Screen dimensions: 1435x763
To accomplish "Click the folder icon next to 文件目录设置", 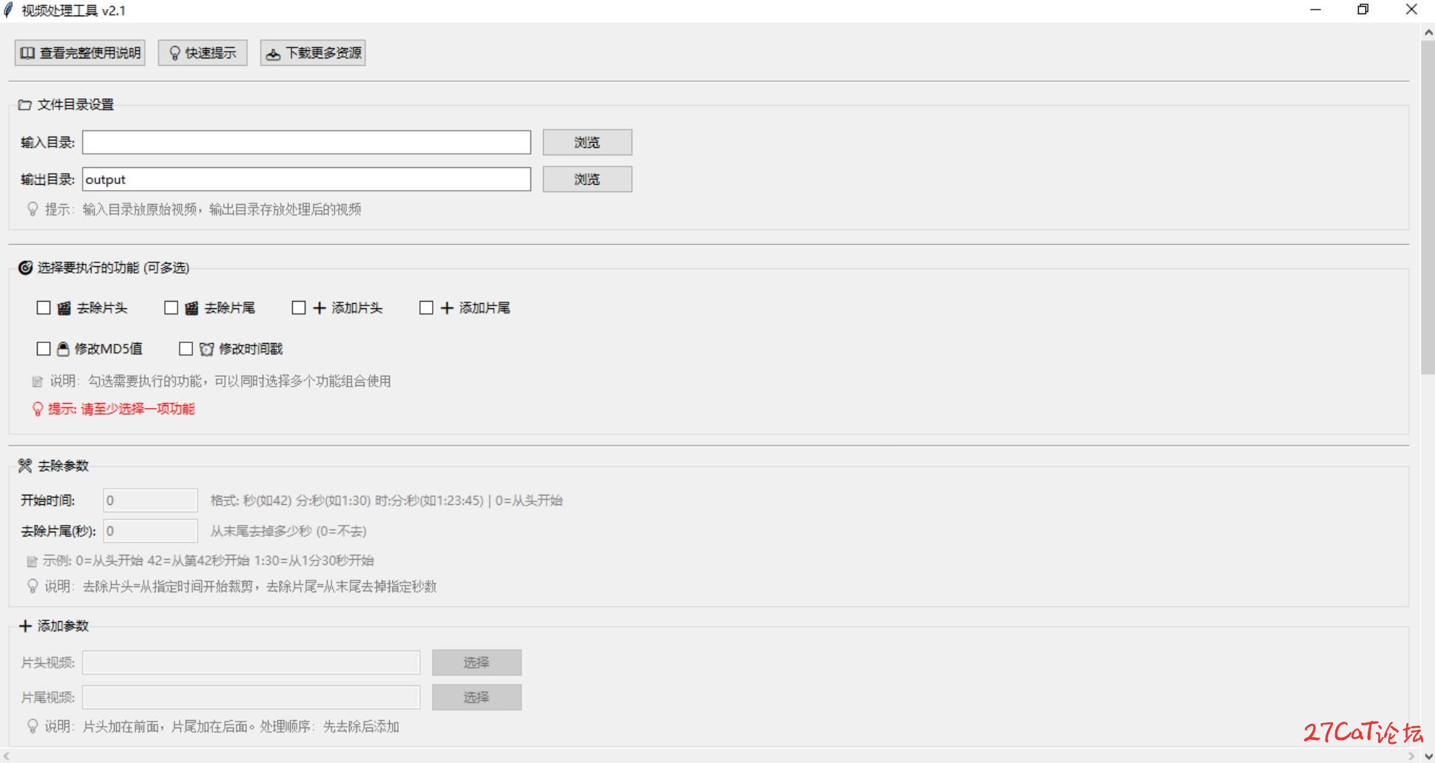I will coord(25,105).
